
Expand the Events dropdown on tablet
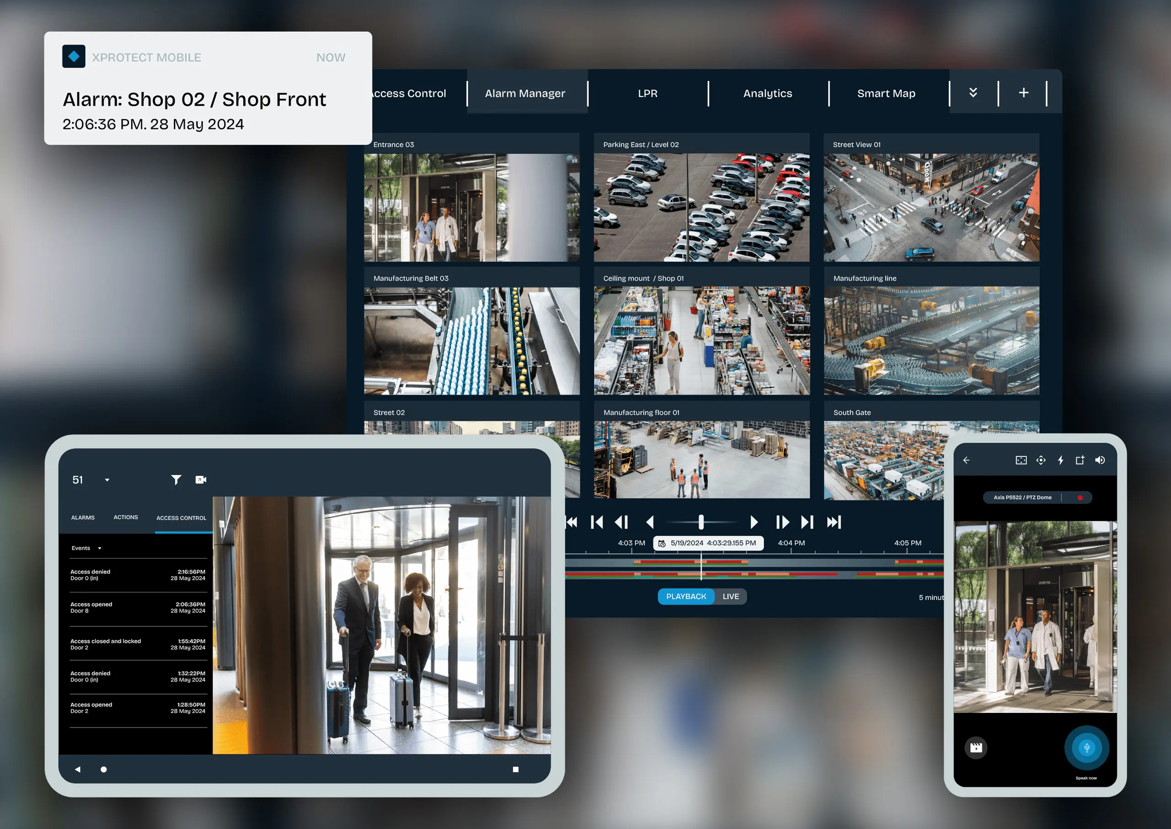100,548
